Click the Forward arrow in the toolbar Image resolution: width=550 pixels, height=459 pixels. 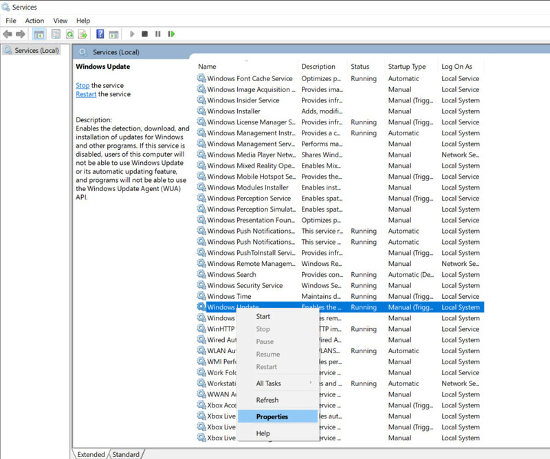click(x=21, y=34)
